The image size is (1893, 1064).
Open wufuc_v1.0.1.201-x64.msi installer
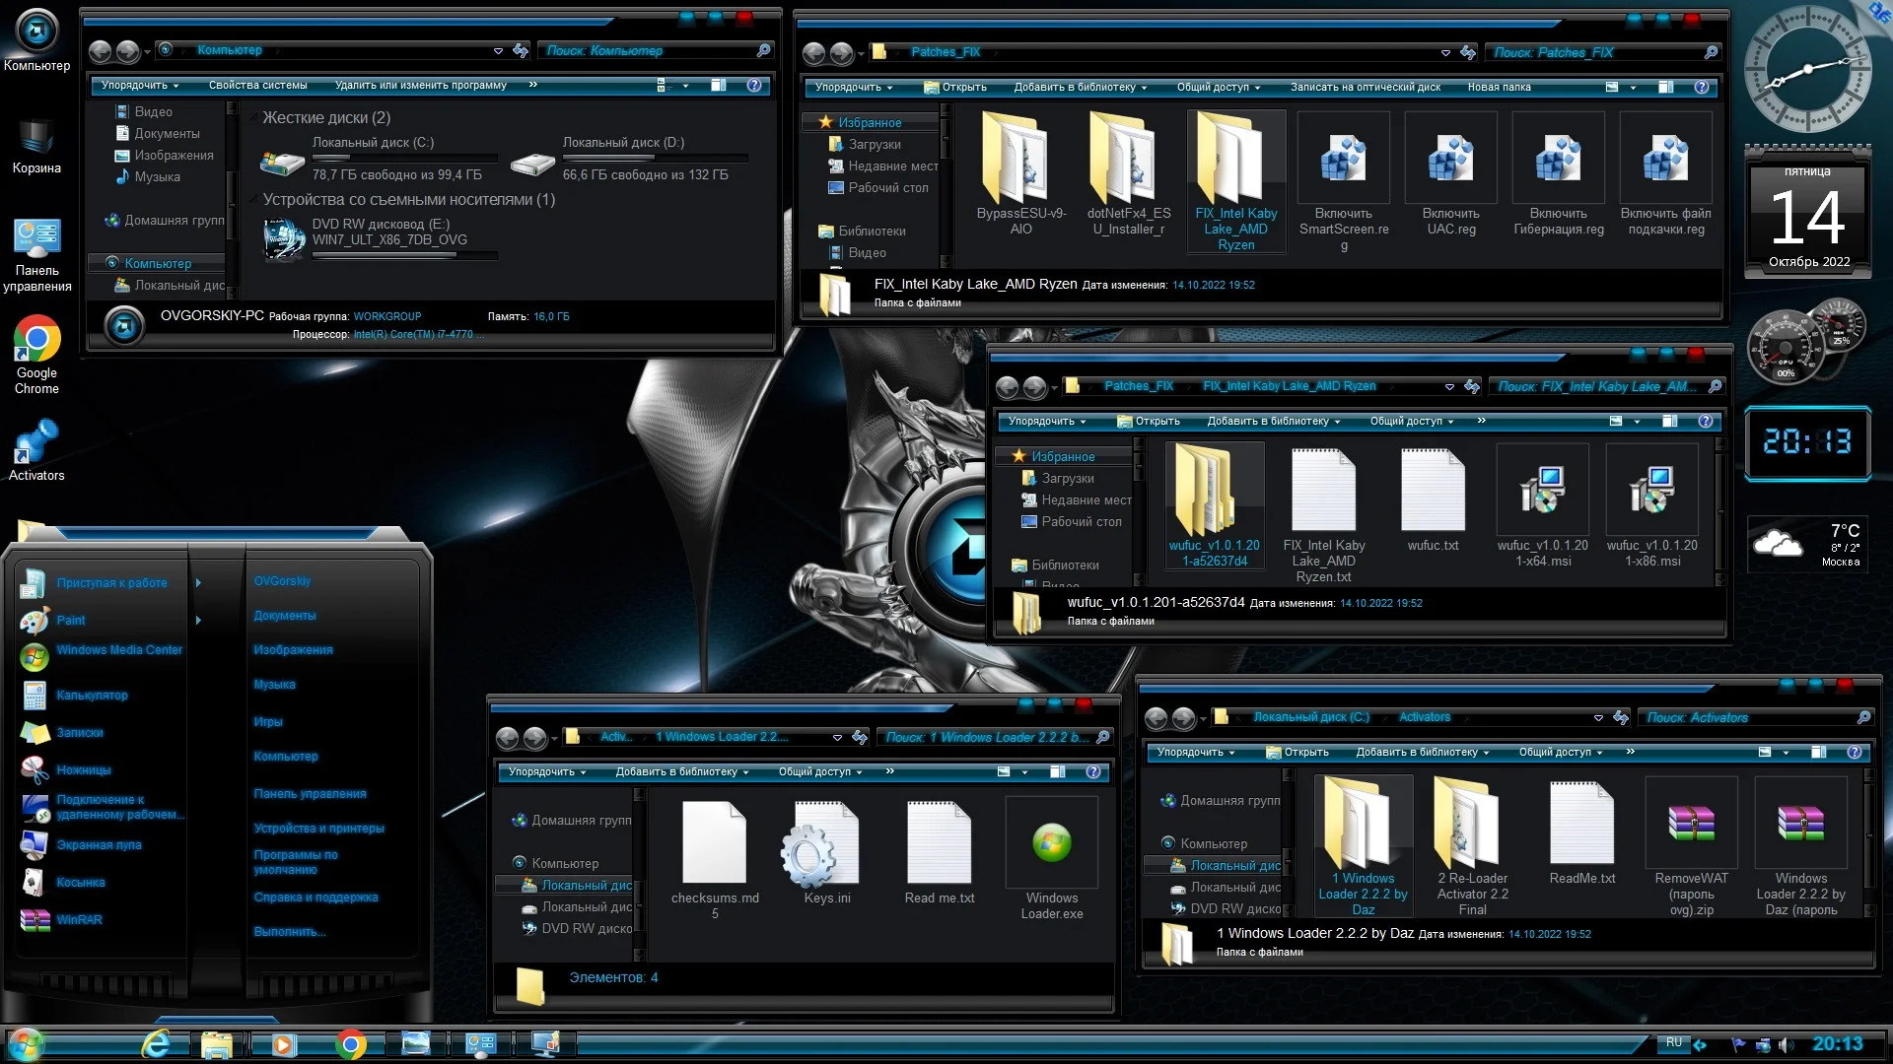click(x=1542, y=491)
